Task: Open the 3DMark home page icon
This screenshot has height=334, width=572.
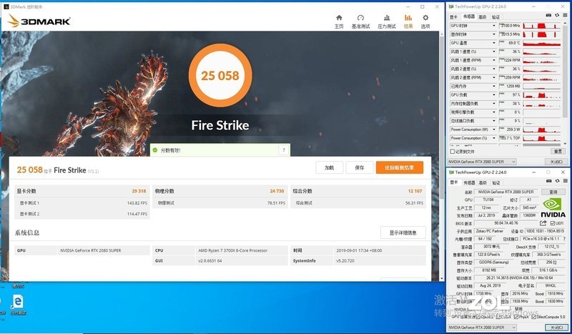Action: [339, 18]
